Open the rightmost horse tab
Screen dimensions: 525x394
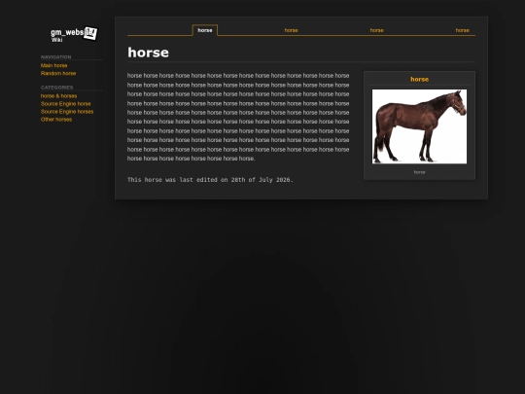click(x=462, y=30)
